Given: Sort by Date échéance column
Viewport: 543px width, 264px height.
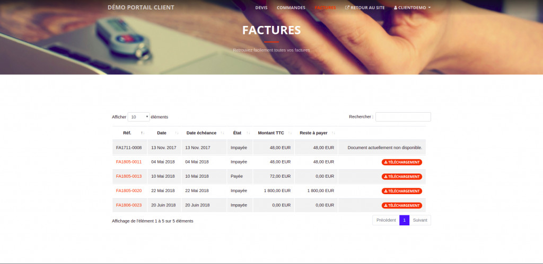Looking at the screenshot, I should tap(204, 133).
